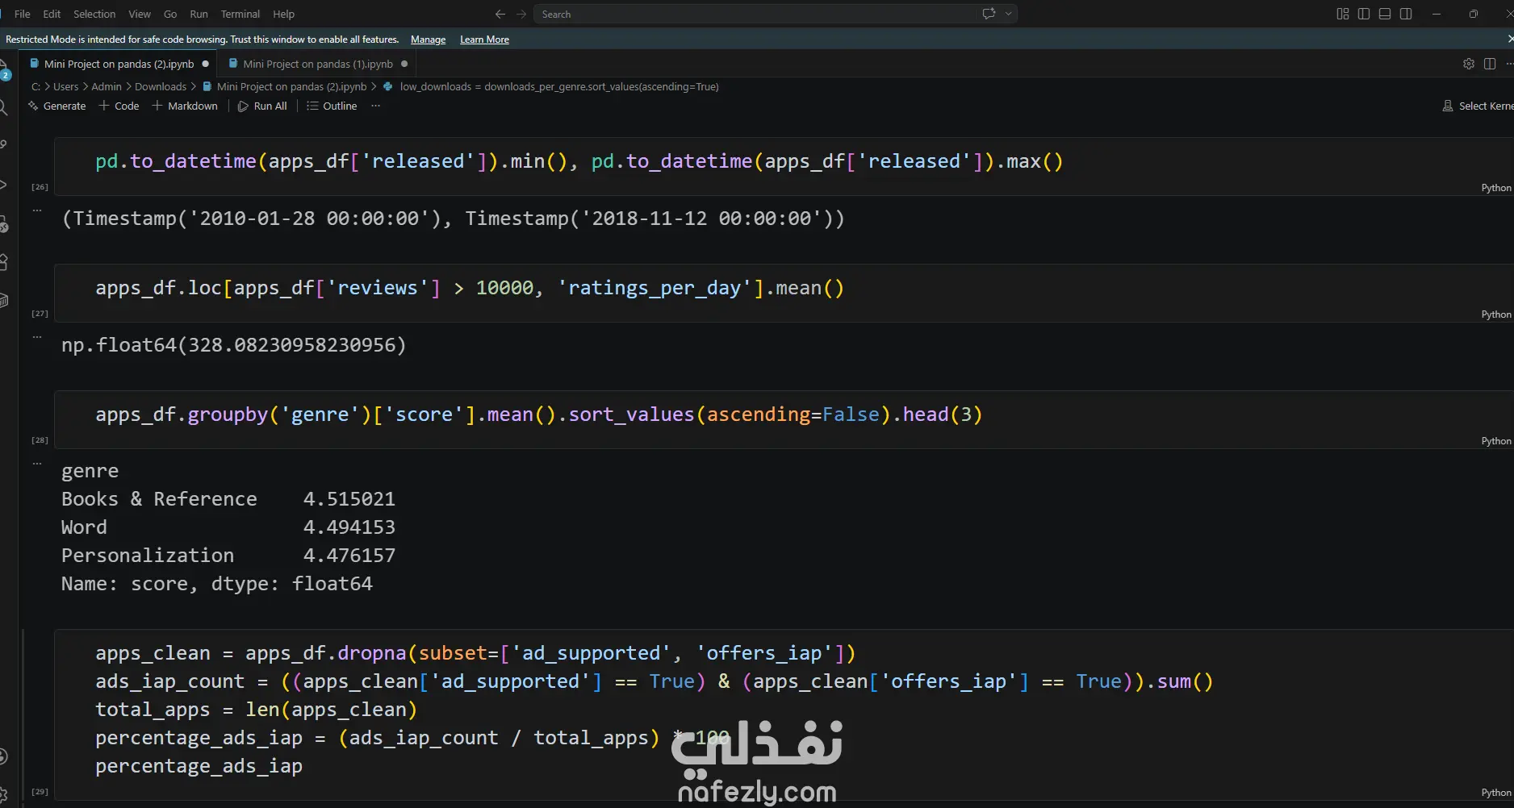Click unsaved dot on pandas (1).ipynb tab

(404, 64)
